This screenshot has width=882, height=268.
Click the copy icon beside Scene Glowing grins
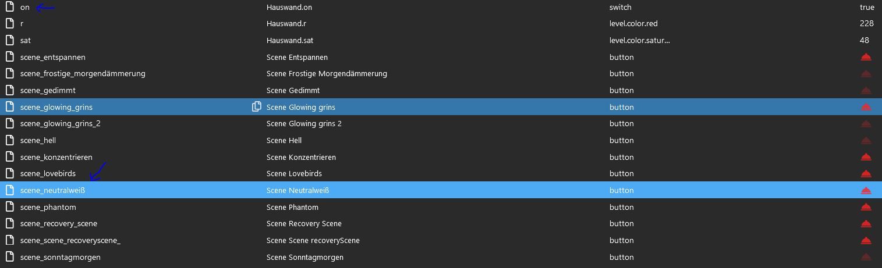[x=256, y=107]
